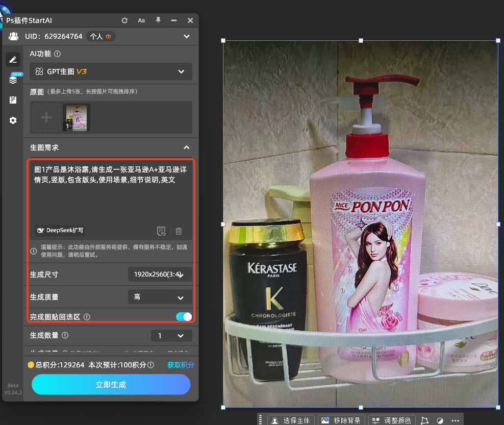Click the left-middle transform handle of image

coord(223,224)
